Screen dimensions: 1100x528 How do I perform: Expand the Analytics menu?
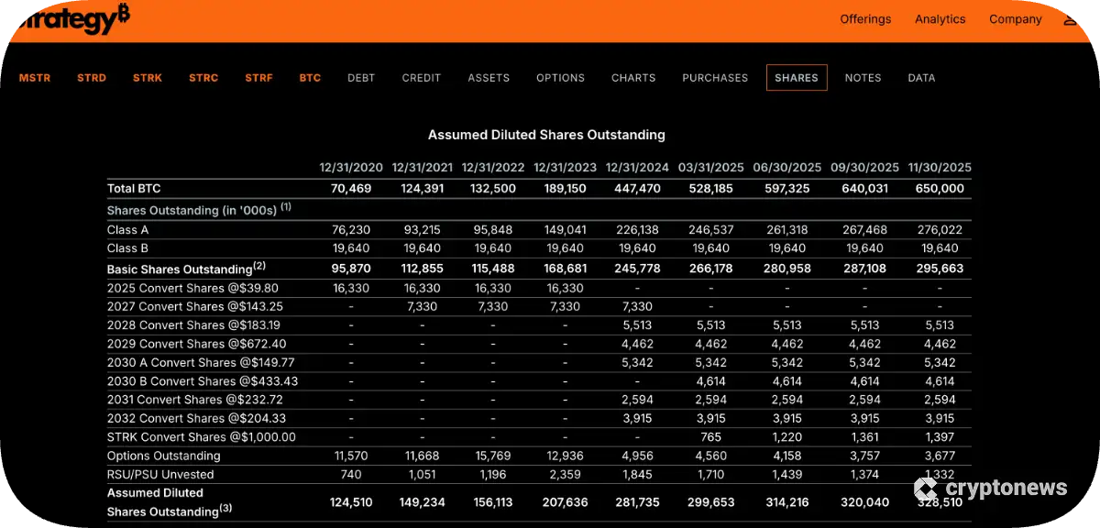pos(940,19)
